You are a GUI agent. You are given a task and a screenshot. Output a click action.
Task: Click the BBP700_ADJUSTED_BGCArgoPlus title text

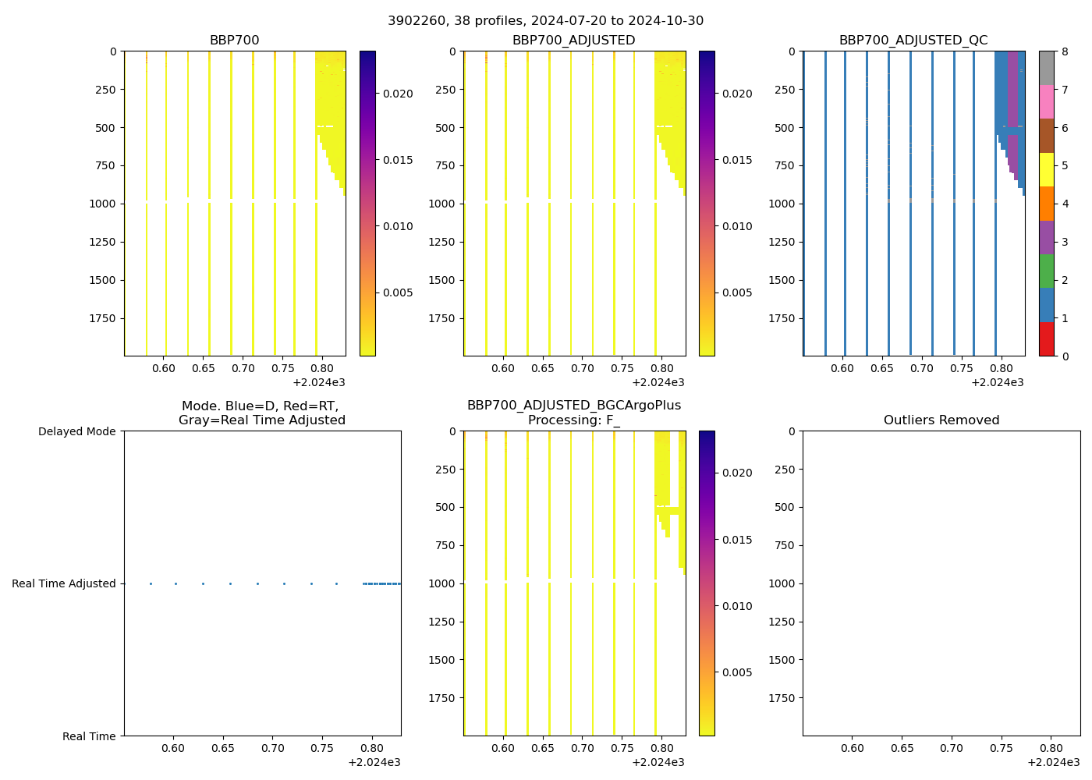[573, 406]
